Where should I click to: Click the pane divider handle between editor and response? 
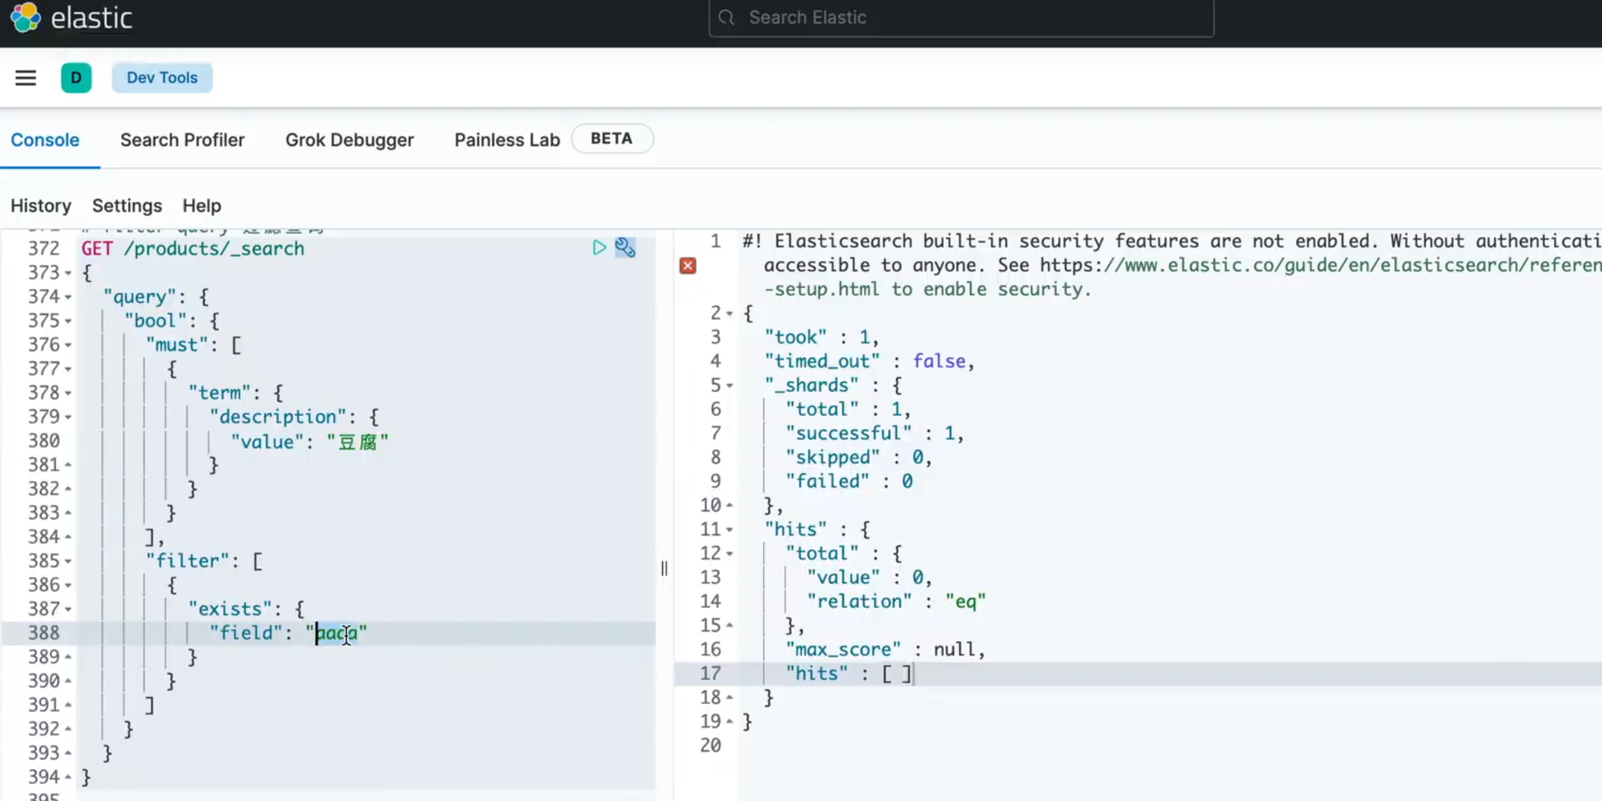tap(664, 569)
